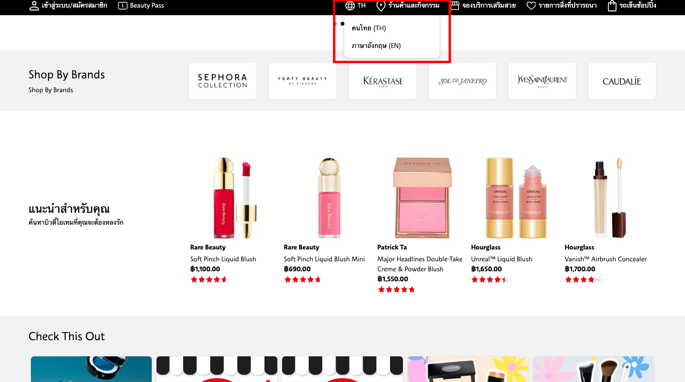The image size is (685, 382).
Task: Open the blue Check This Out banner
Action: point(91,369)
